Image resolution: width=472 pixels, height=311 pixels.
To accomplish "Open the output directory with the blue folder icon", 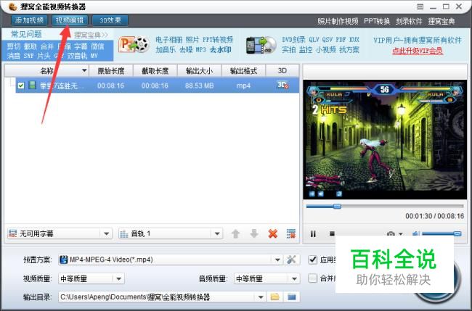I will (291, 297).
